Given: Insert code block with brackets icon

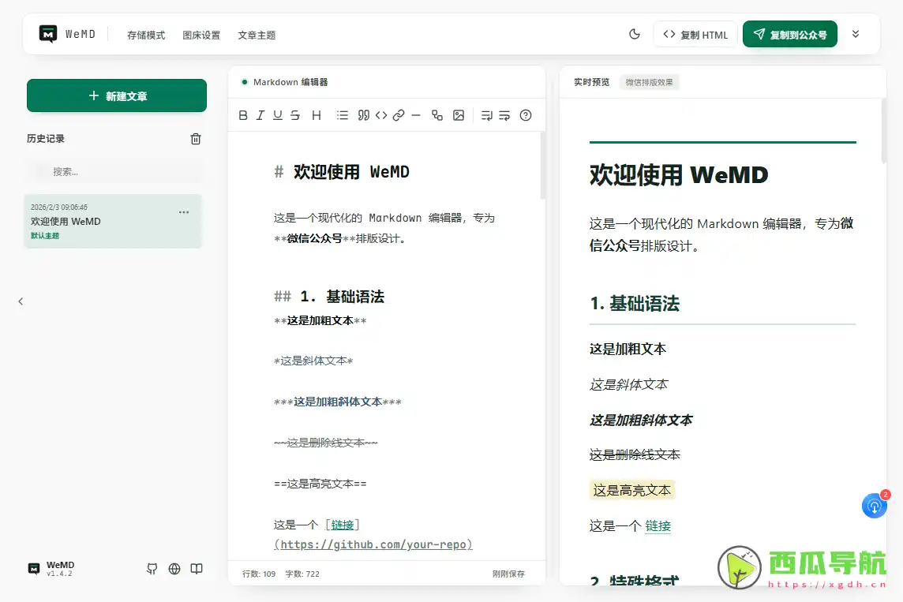Looking at the screenshot, I should (381, 115).
